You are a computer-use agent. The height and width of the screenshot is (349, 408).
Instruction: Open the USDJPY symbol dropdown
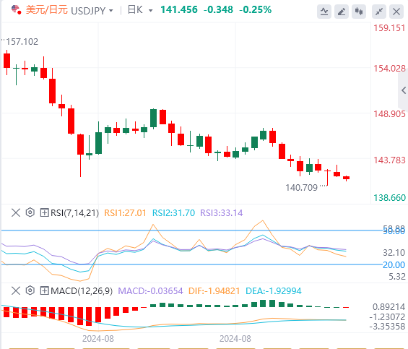[111, 11]
